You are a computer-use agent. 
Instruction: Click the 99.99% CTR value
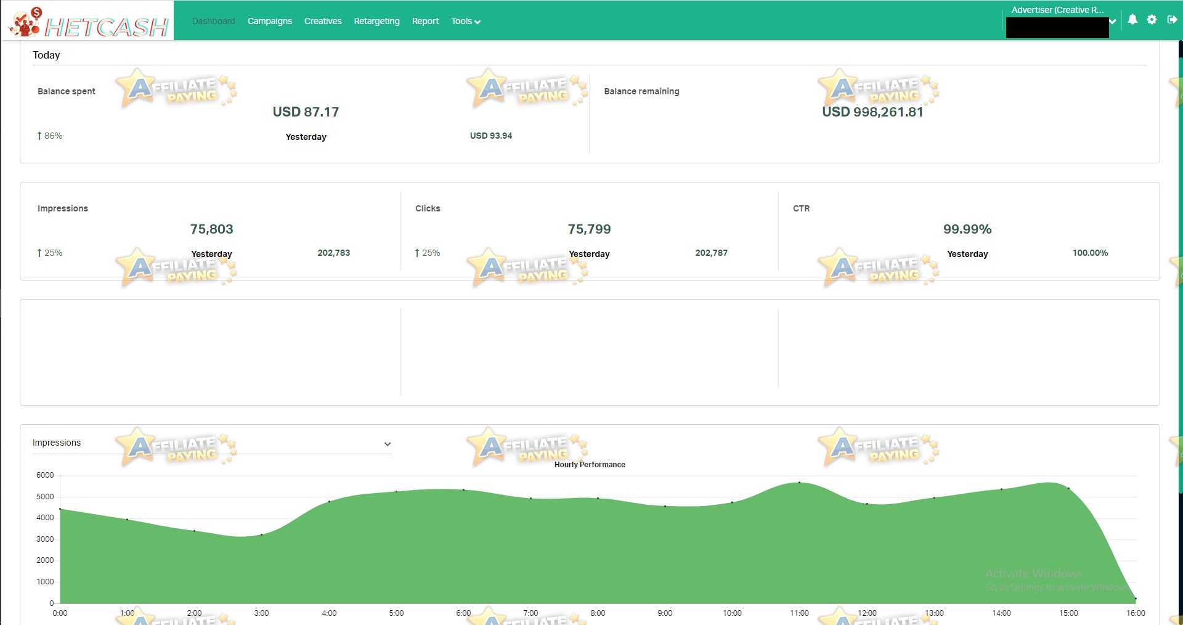pos(967,229)
